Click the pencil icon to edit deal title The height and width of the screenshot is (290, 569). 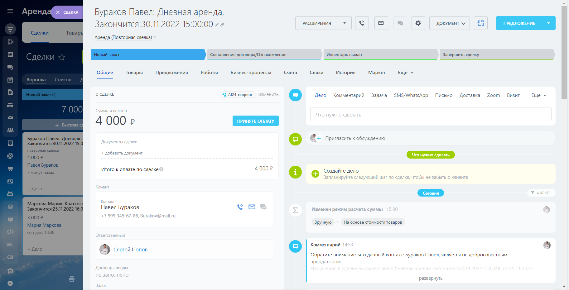pyautogui.click(x=217, y=25)
